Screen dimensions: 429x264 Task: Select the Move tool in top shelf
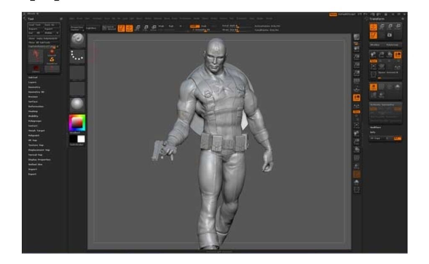tap(137, 28)
